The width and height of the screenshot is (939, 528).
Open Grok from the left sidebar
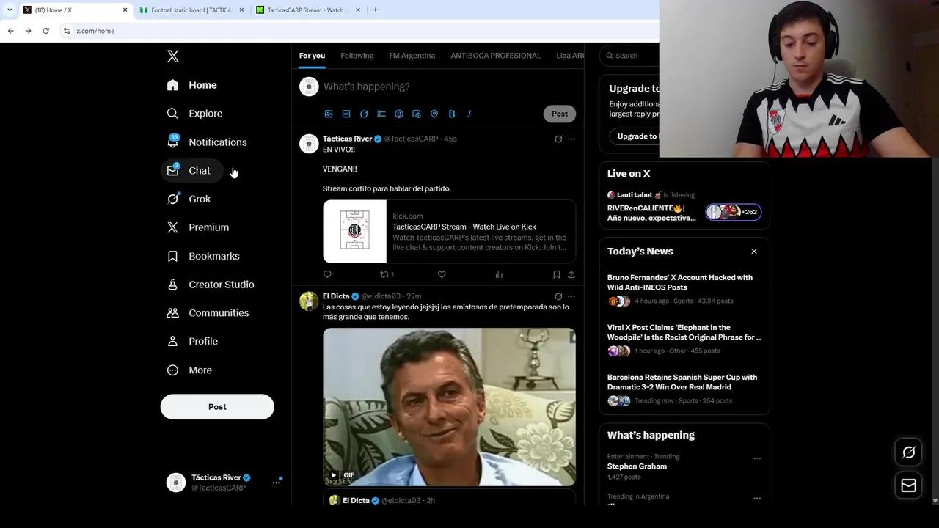[199, 199]
